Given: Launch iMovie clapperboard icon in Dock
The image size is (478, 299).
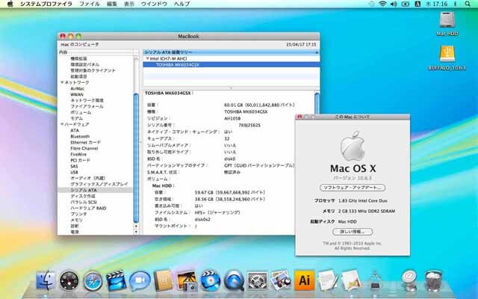Looking at the screenshot, I should coord(116,280).
